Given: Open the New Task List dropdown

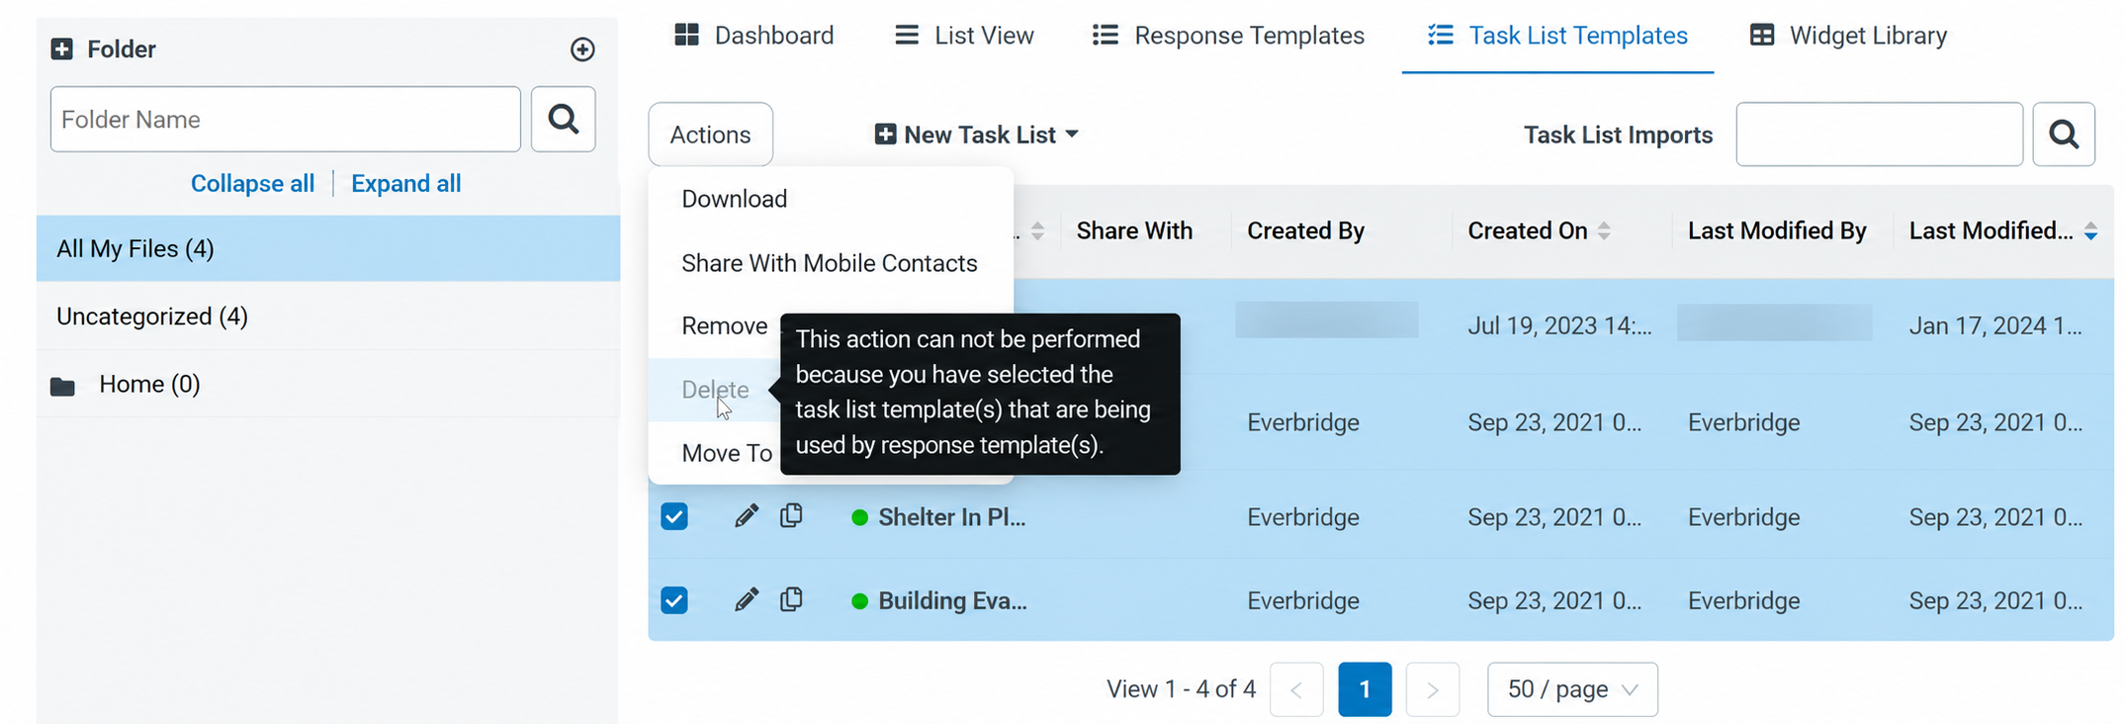Looking at the screenshot, I should tap(976, 135).
